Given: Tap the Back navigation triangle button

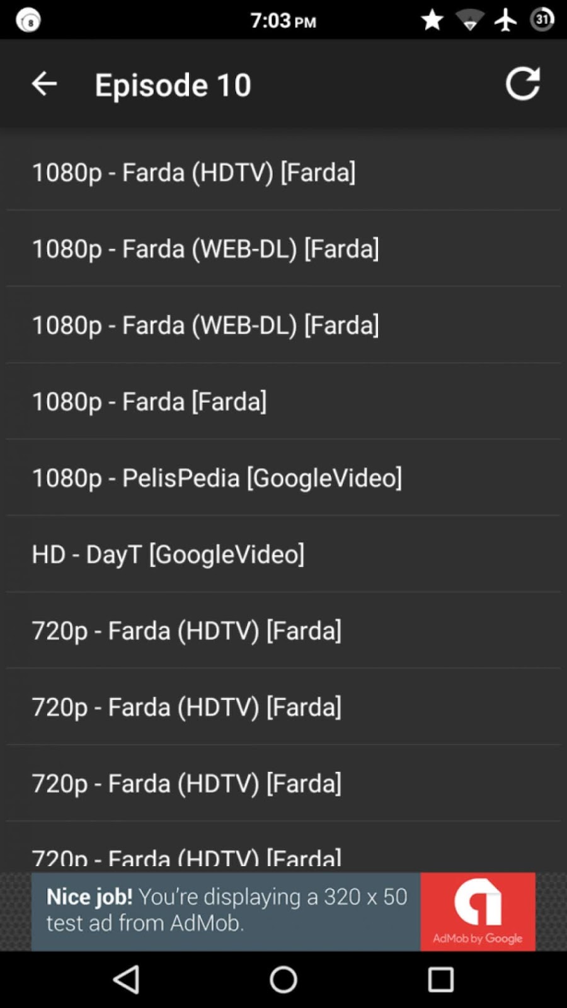Looking at the screenshot, I should pos(127,980).
